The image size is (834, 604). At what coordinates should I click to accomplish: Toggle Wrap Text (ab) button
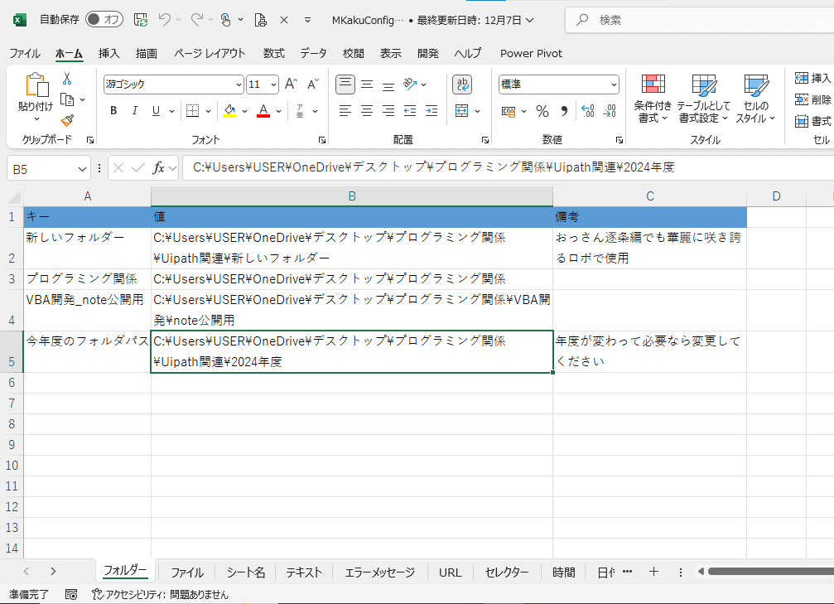(462, 84)
